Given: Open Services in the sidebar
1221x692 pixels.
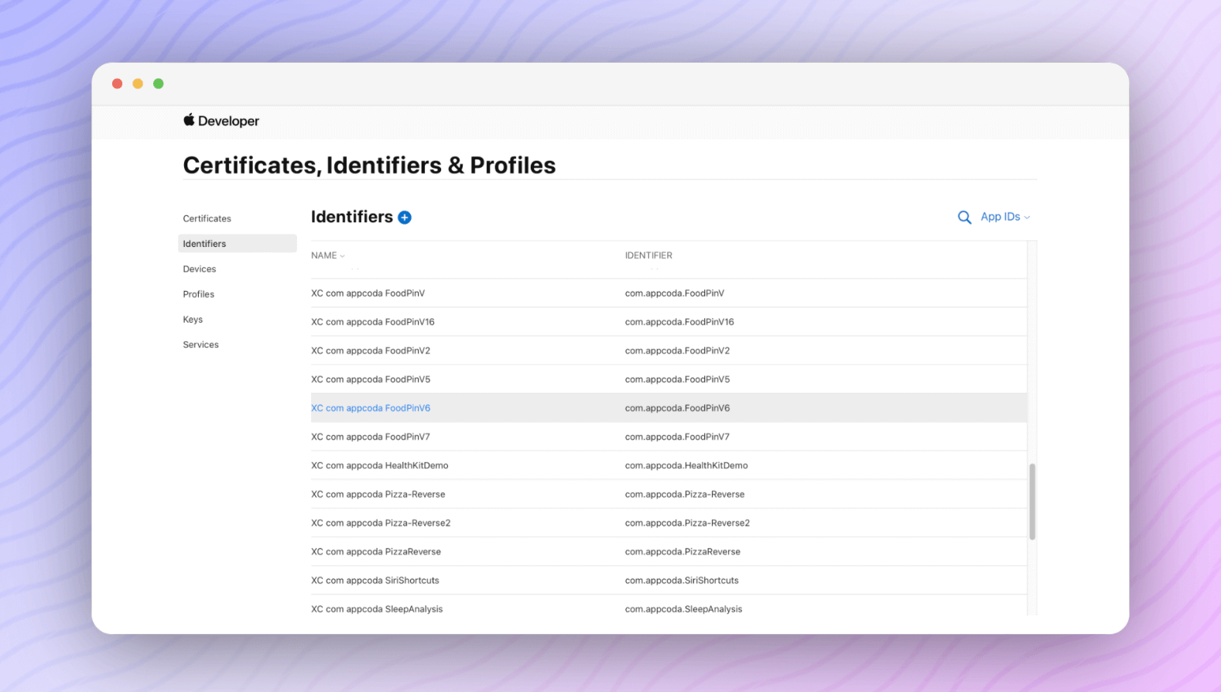Looking at the screenshot, I should click(x=200, y=344).
